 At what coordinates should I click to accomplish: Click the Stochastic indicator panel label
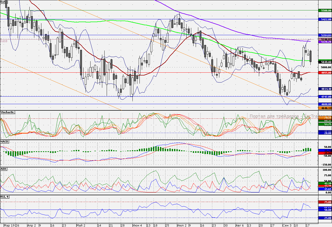coord(8,112)
